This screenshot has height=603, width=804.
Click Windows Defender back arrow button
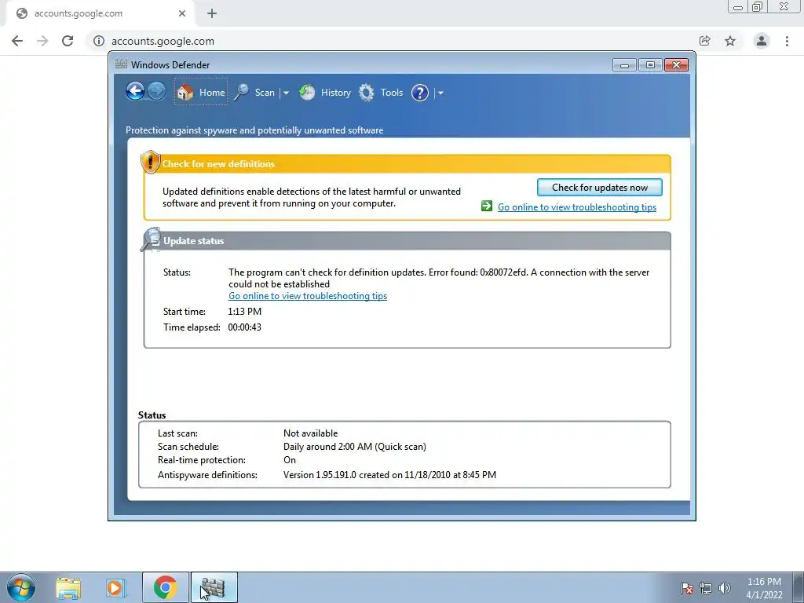[135, 92]
